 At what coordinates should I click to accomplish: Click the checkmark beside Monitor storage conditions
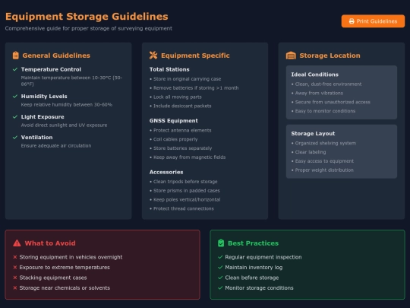[x=220, y=287]
